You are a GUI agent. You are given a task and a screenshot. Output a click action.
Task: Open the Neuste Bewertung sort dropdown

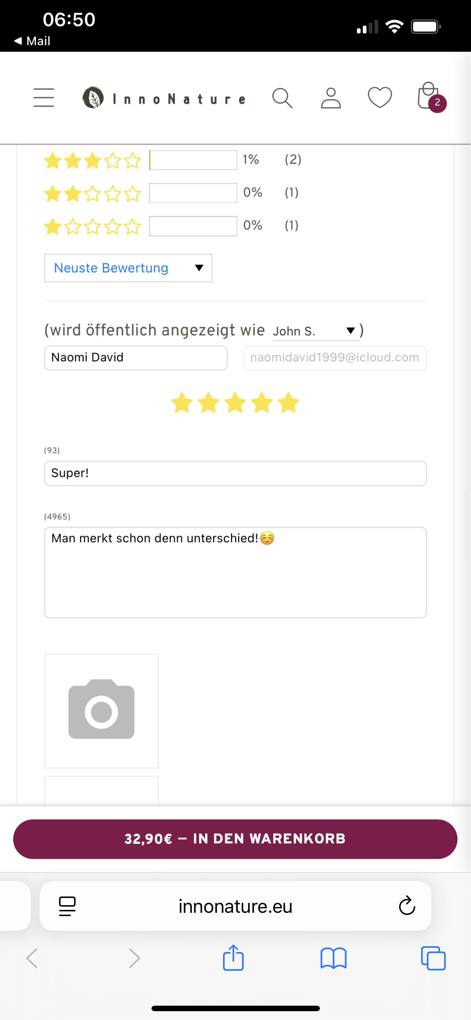pyautogui.click(x=128, y=268)
